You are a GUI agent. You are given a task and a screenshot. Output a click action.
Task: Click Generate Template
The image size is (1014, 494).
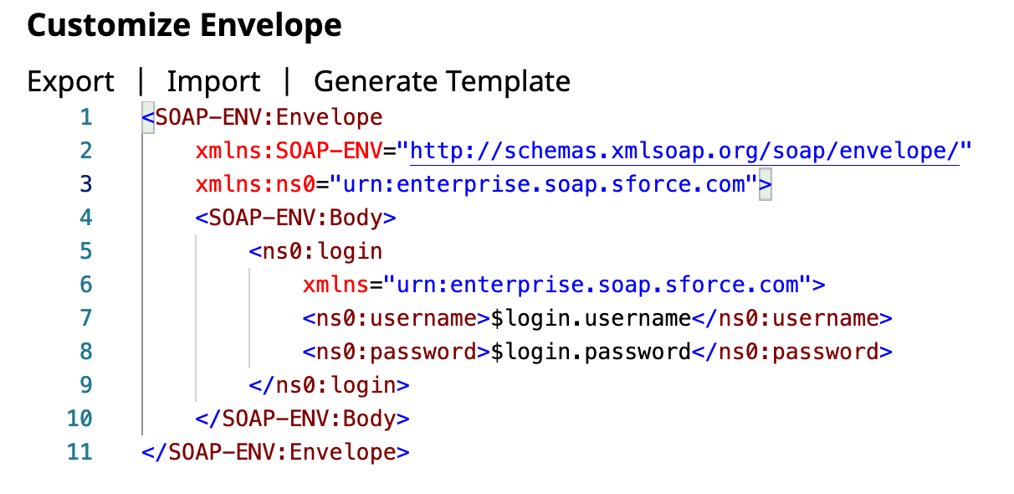point(442,82)
